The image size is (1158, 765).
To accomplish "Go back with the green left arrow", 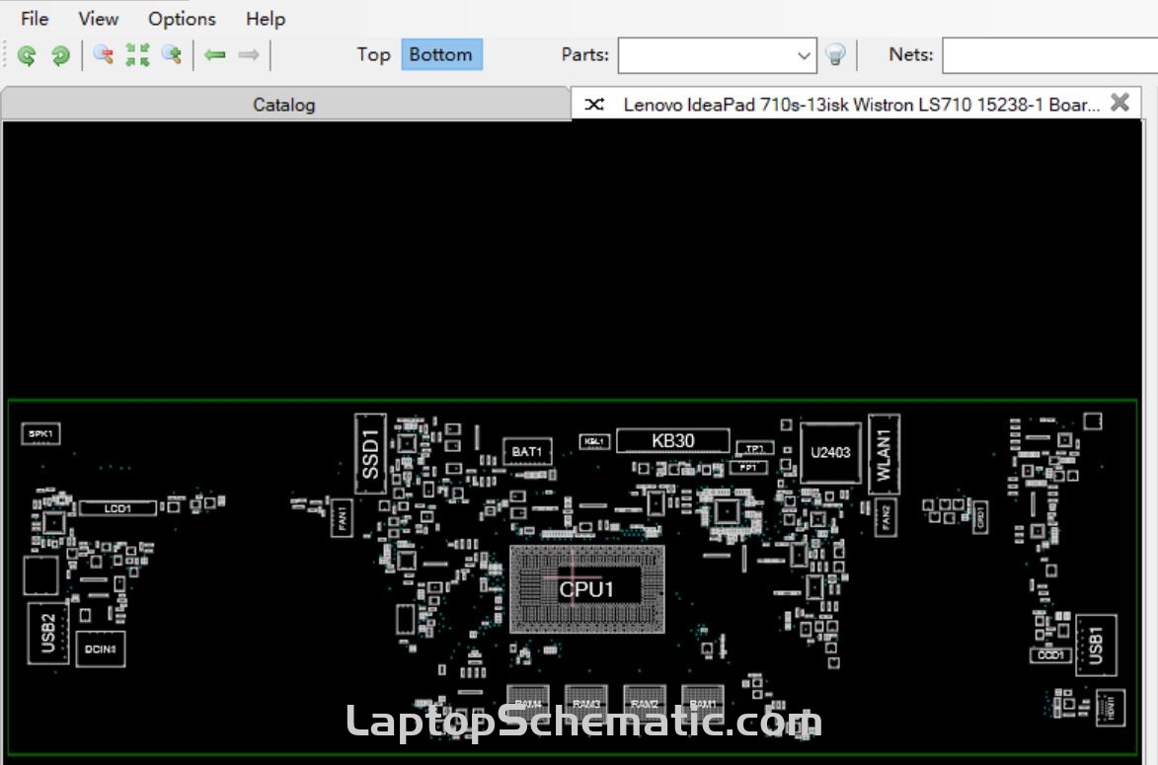I will (215, 54).
